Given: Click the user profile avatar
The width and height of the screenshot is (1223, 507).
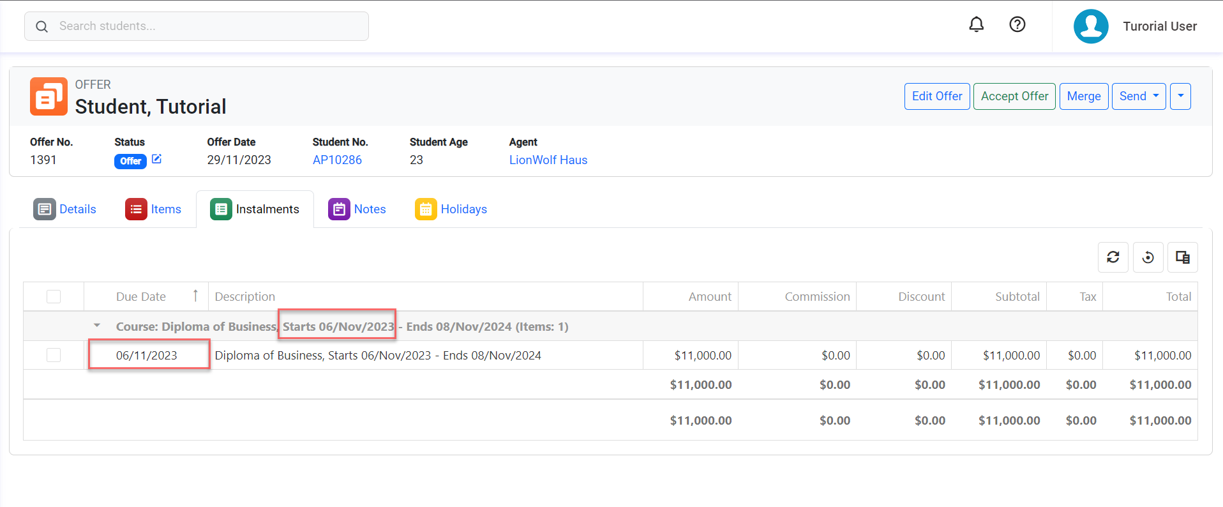Looking at the screenshot, I should point(1090,26).
